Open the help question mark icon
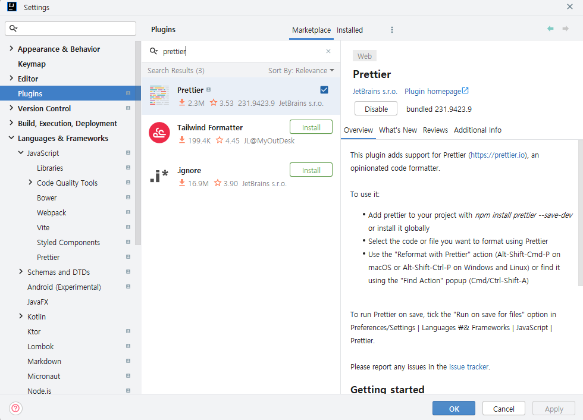583x420 pixels. [15, 408]
